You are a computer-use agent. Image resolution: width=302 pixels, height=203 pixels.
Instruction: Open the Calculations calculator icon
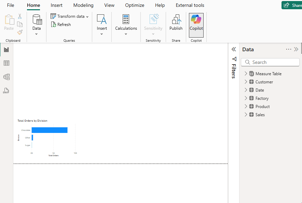(x=126, y=19)
